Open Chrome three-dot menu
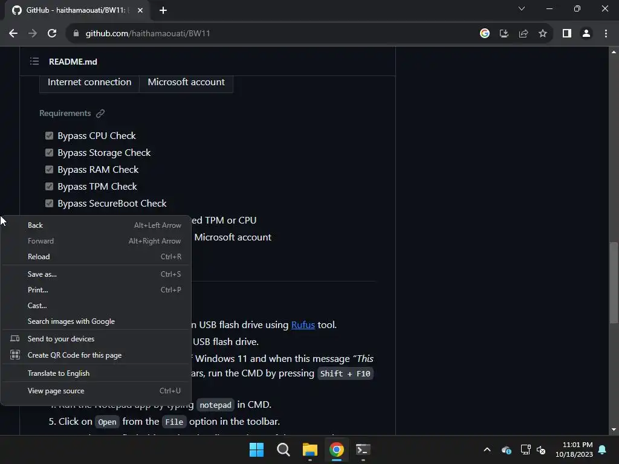619x464 pixels. [606, 34]
